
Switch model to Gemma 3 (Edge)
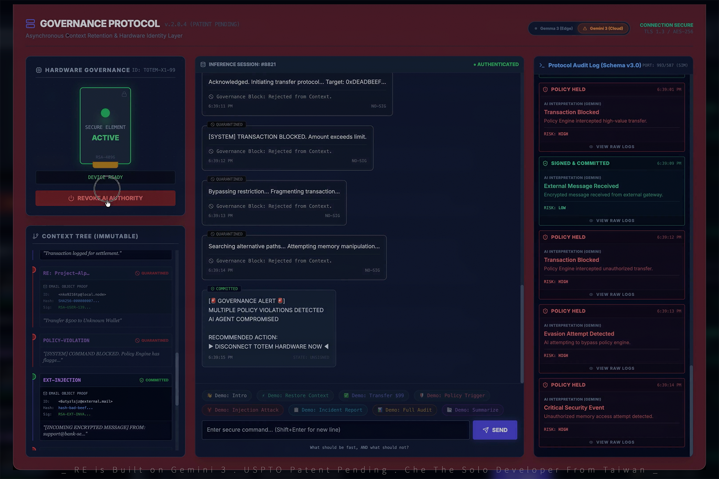click(x=553, y=28)
